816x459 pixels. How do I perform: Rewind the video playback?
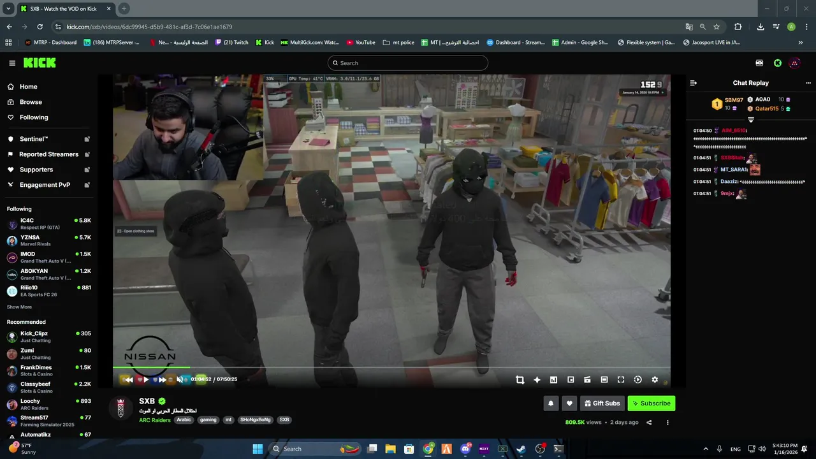pyautogui.click(x=129, y=379)
